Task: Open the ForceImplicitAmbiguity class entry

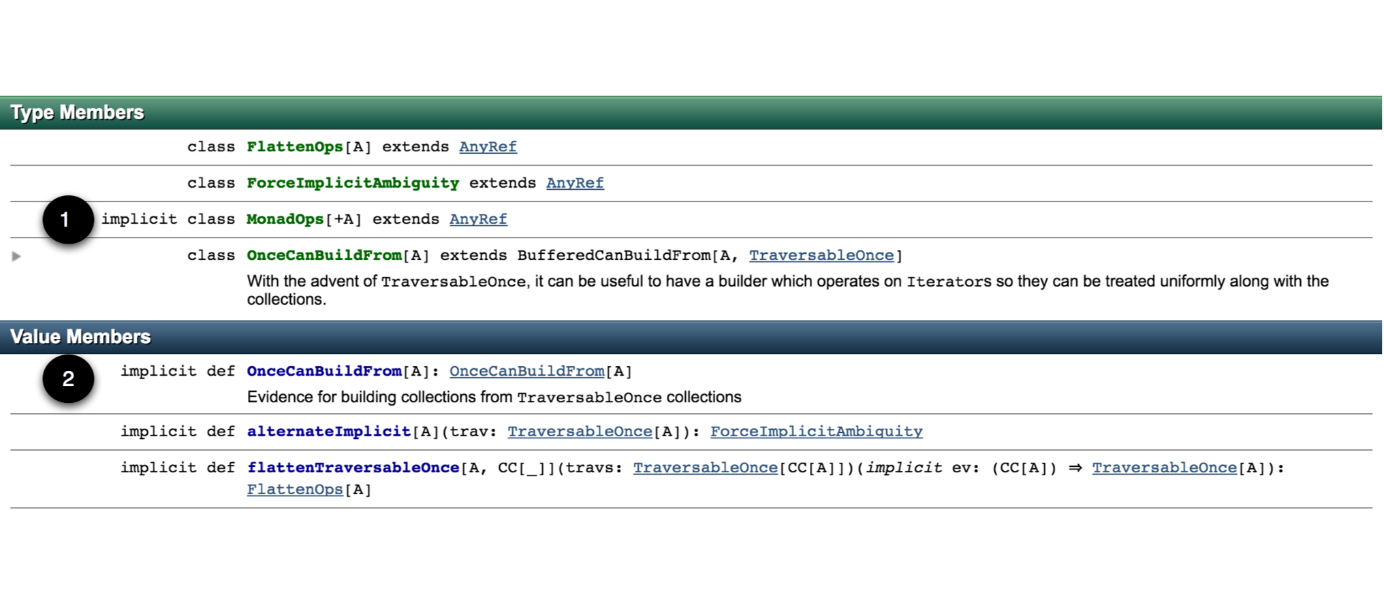Action: (352, 183)
